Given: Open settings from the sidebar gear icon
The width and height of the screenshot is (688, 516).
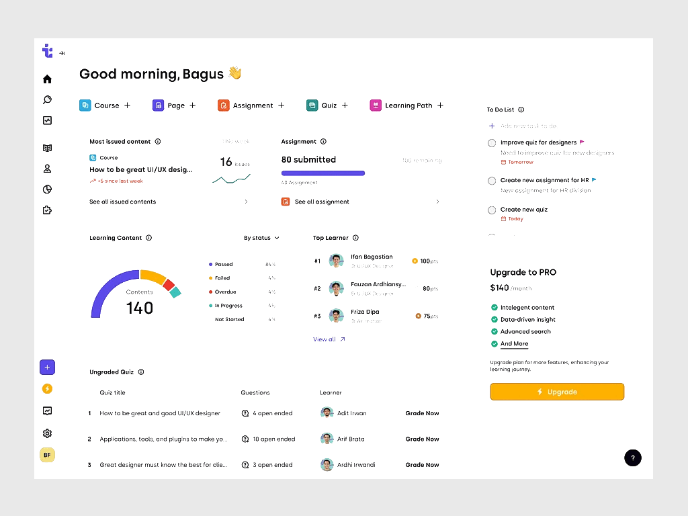Looking at the screenshot, I should coord(47,433).
